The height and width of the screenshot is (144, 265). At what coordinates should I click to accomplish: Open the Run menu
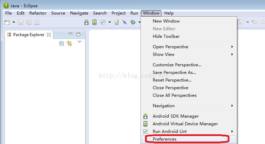point(134,13)
